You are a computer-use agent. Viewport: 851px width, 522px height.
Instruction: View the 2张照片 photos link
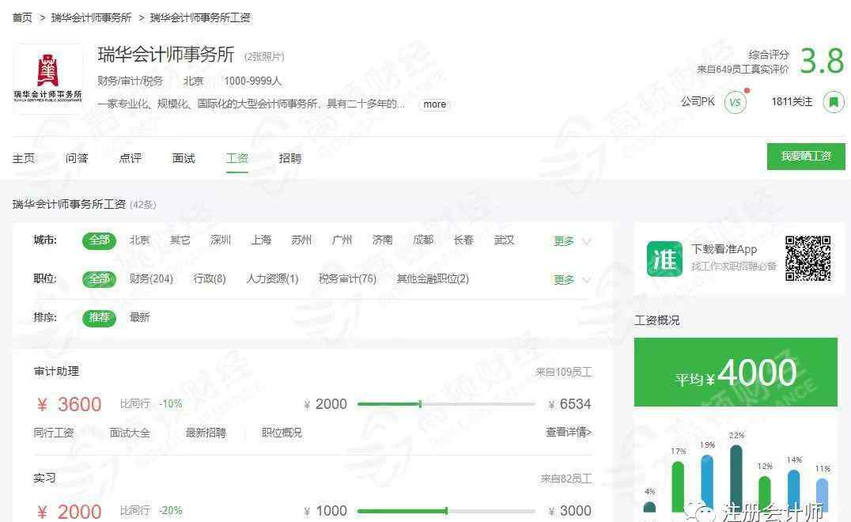(264, 56)
